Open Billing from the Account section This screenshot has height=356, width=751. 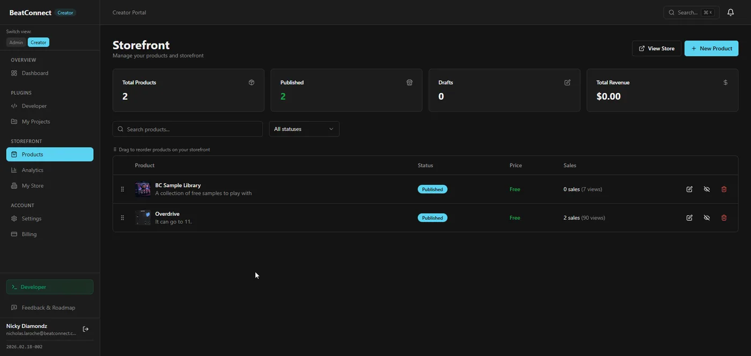click(29, 234)
